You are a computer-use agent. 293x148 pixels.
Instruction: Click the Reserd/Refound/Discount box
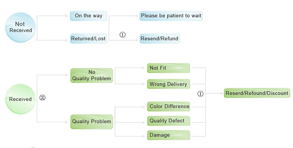(257, 93)
